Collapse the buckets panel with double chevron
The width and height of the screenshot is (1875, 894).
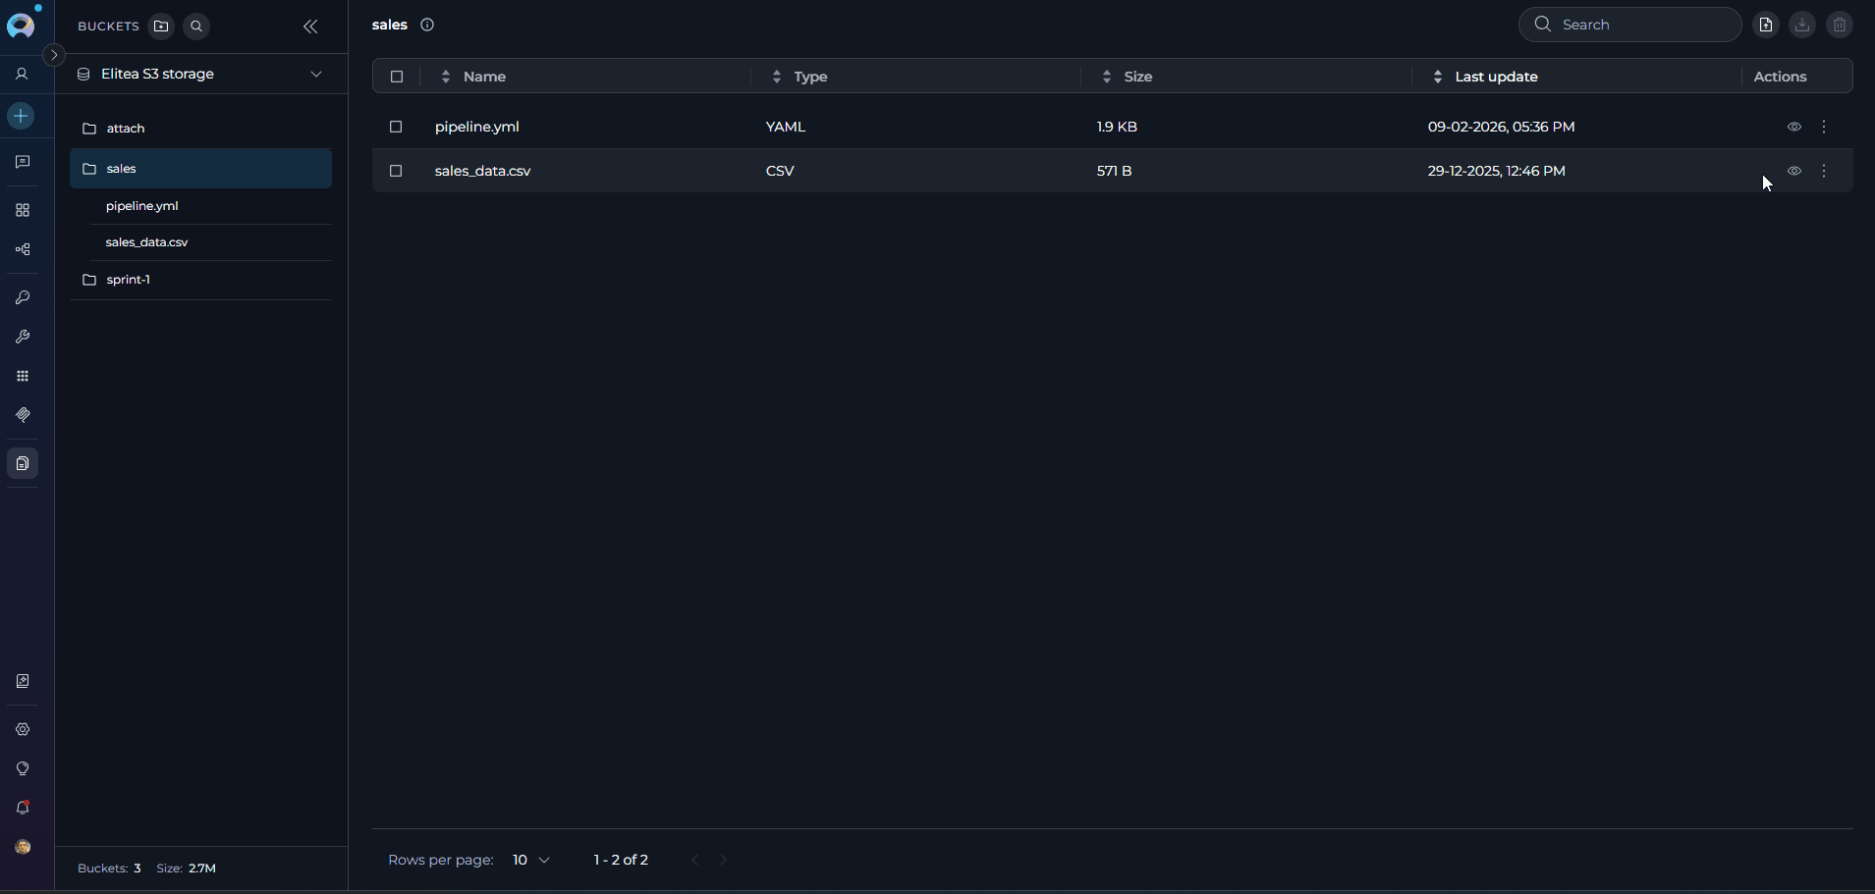(310, 26)
